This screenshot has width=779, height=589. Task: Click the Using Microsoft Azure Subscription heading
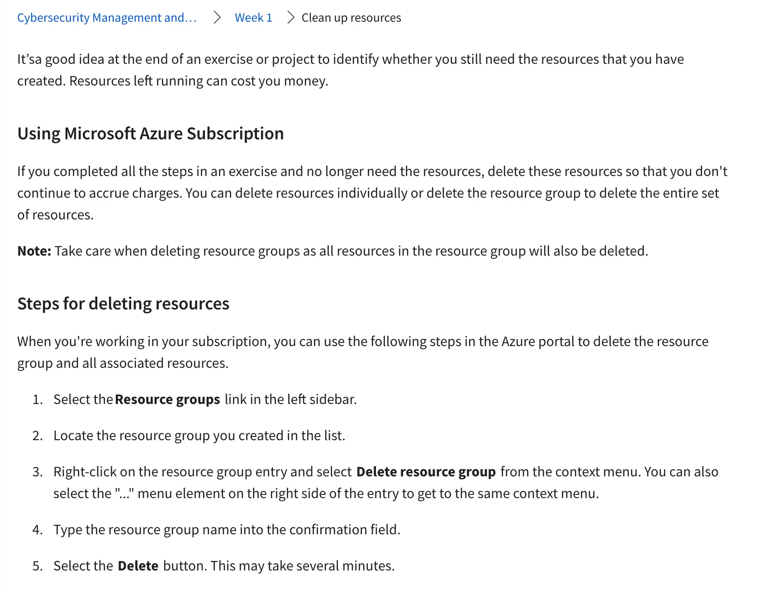(x=150, y=133)
